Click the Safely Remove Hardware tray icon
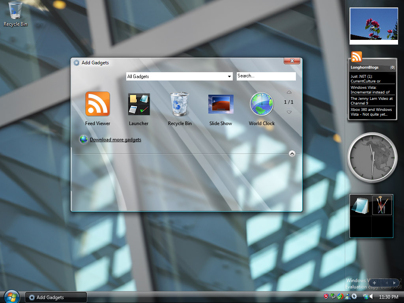This screenshot has width=404, height=303. coord(333,297)
